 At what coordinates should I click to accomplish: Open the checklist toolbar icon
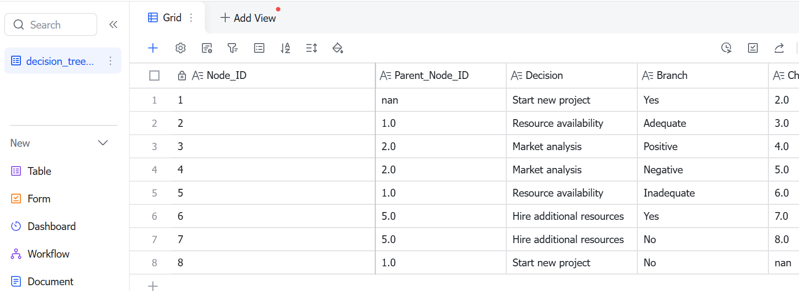point(753,48)
